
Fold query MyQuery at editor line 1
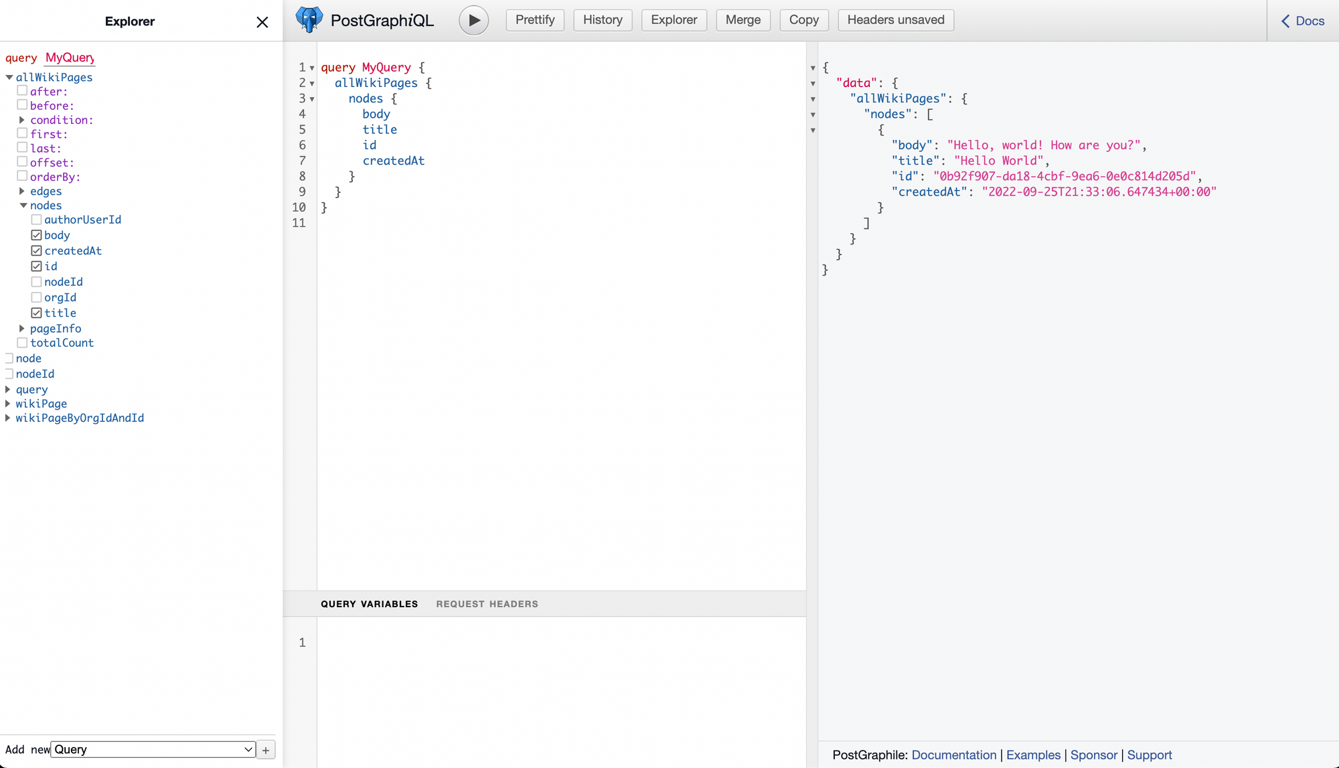point(312,68)
